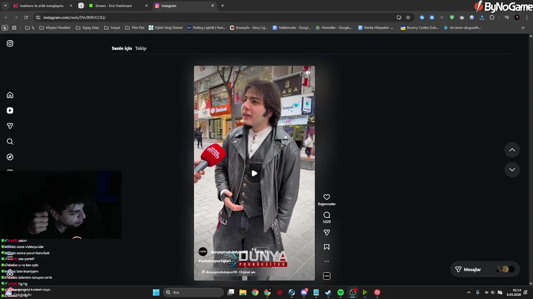Close the Stream - Kick Dashboard tab
Image resolution: width=533 pixels, height=299 pixels.
click(146, 6)
